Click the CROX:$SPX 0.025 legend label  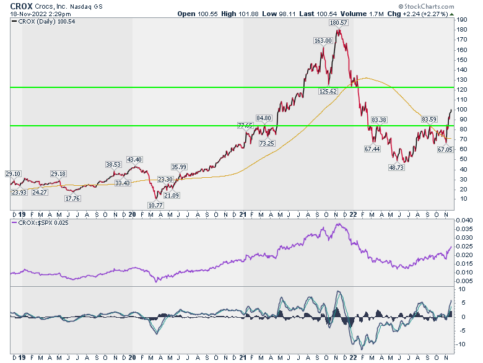click(43, 222)
